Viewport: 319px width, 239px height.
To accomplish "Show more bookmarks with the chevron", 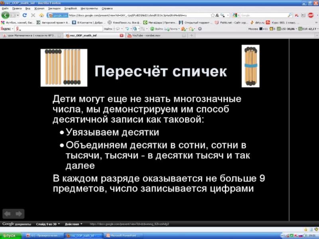I will click(316, 23).
